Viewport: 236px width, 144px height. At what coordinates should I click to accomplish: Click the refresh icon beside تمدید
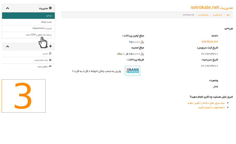[x=50, y=53]
